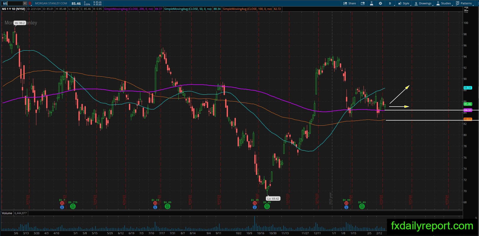Click the 3/6 date on time axis
Image resolution: width=479 pixels, height=236 pixels.
pyautogui.click(x=16, y=233)
